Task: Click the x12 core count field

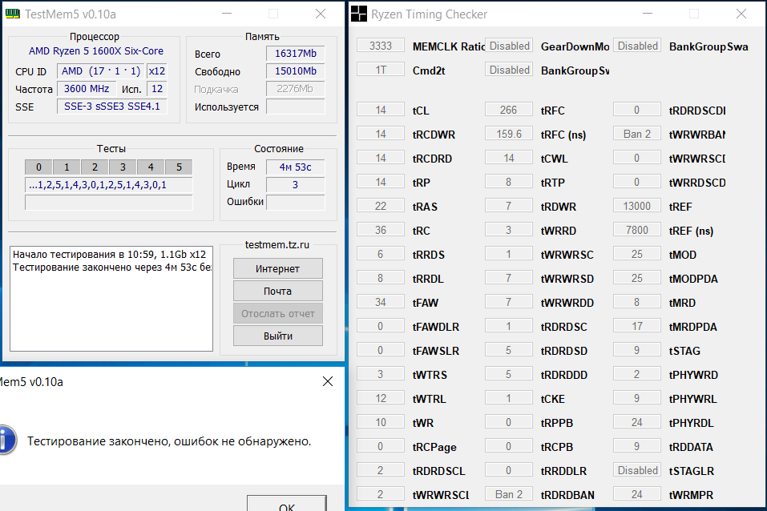Action: (157, 71)
